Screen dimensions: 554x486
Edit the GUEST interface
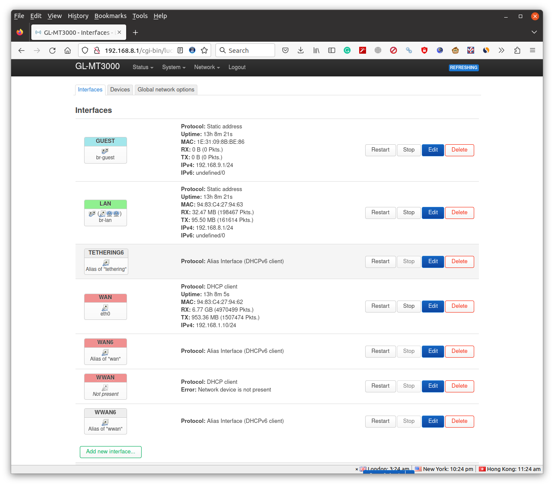pyautogui.click(x=433, y=150)
